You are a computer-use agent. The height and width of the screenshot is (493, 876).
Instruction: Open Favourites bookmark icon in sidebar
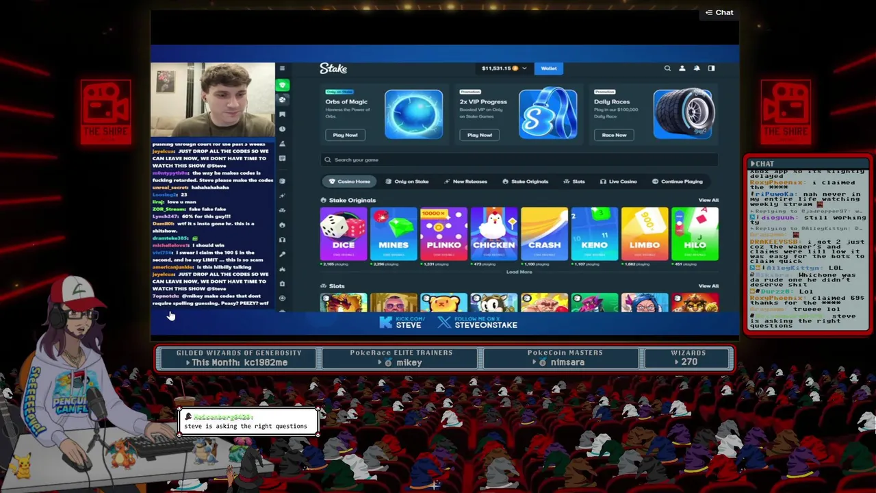282,114
